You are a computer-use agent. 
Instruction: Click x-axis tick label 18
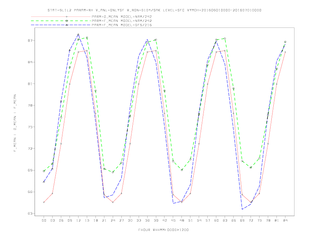pyautogui.click(x=95, y=220)
